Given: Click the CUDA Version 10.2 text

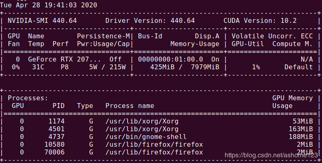Looking at the screenshot, I should pyautogui.click(x=265, y=20).
